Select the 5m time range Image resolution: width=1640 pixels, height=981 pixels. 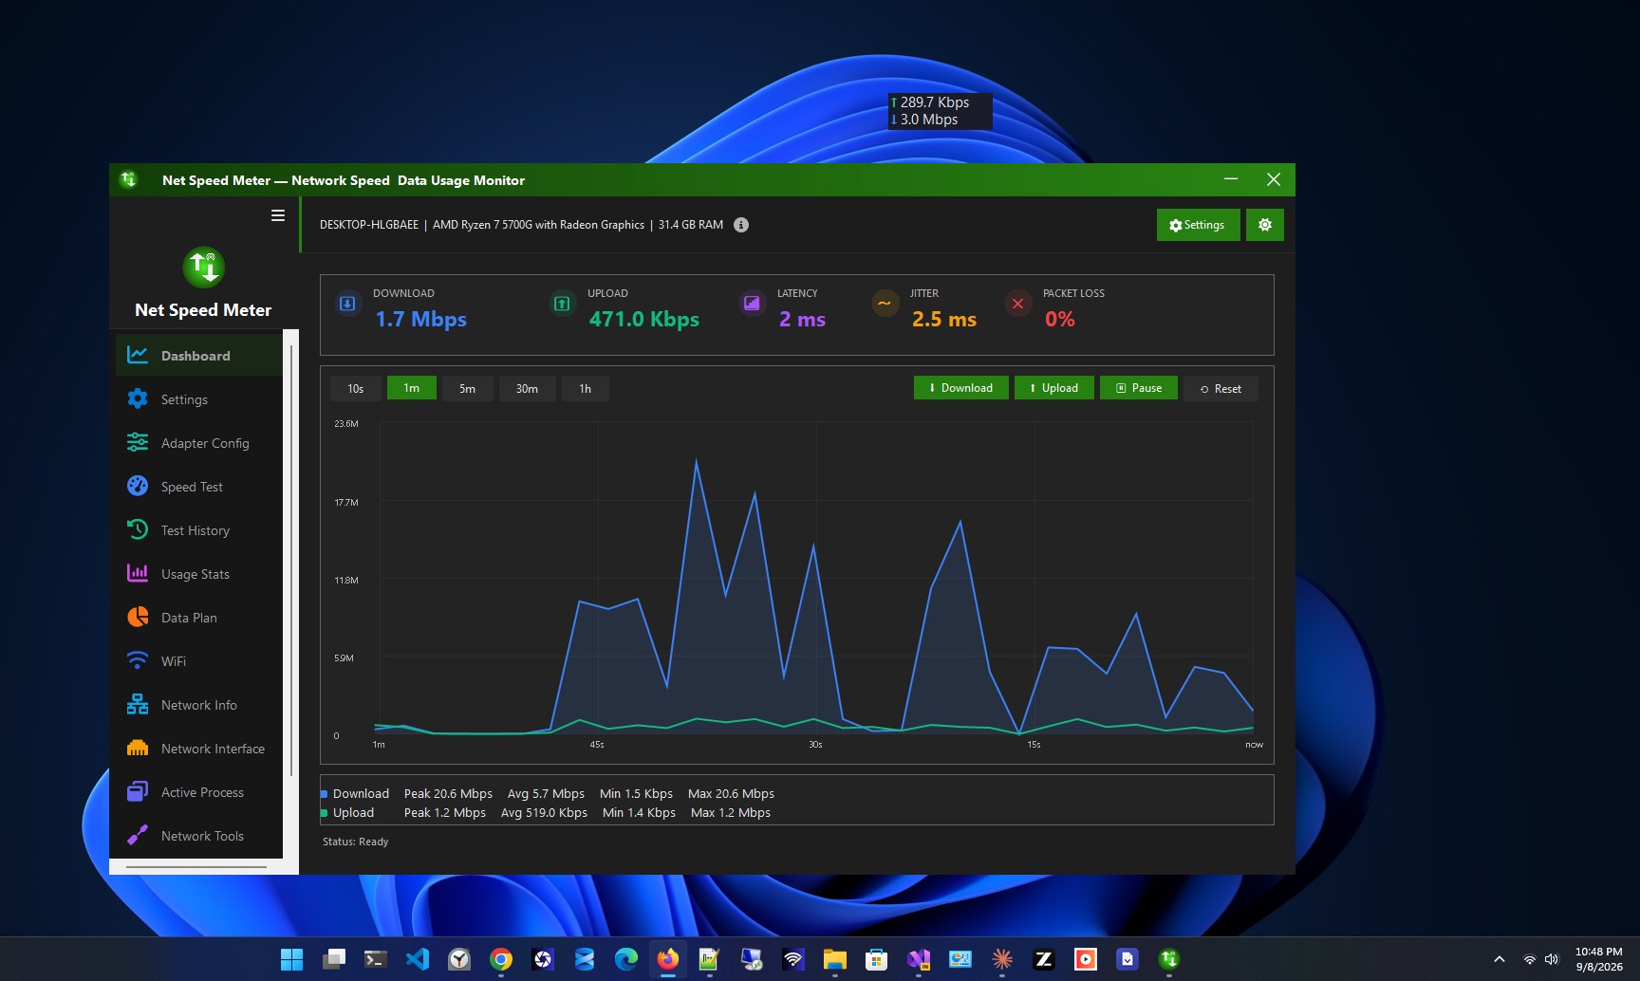tap(468, 388)
